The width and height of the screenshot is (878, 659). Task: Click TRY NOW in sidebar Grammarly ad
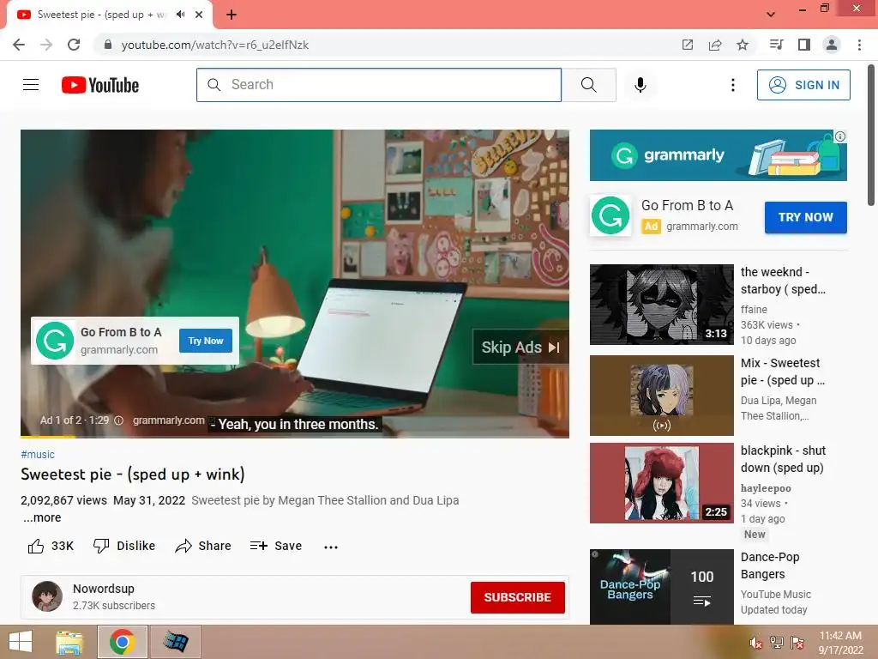(x=805, y=217)
